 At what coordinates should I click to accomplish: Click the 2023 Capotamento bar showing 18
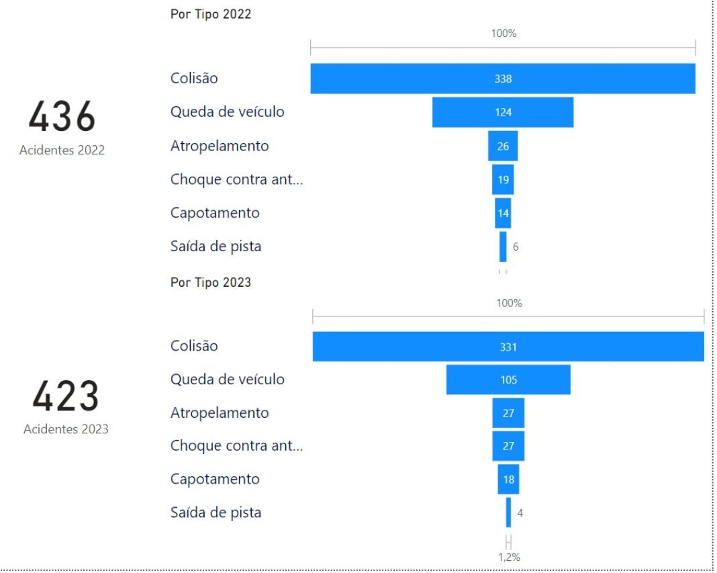coord(508,479)
